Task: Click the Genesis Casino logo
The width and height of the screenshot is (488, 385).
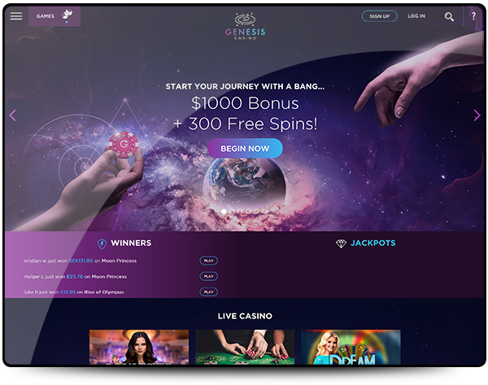Action: (245, 27)
